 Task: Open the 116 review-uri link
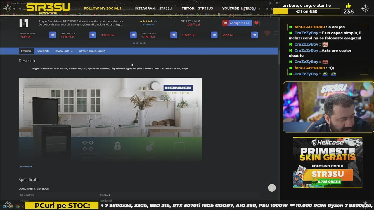point(147,24)
